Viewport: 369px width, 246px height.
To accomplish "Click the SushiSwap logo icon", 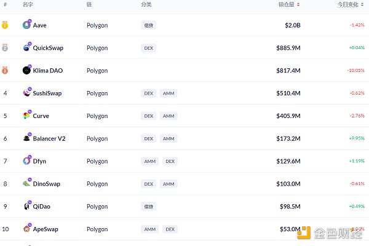I will [x=26, y=93].
